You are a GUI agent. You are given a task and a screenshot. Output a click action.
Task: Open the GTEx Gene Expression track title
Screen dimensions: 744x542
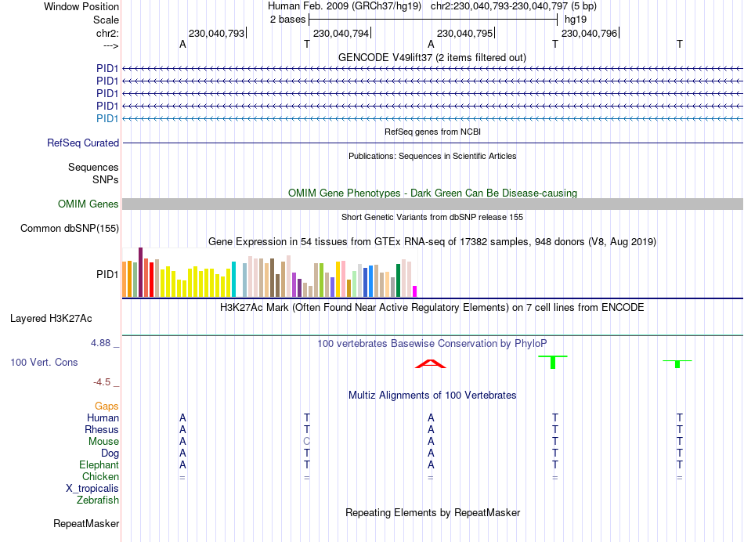[x=432, y=241]
